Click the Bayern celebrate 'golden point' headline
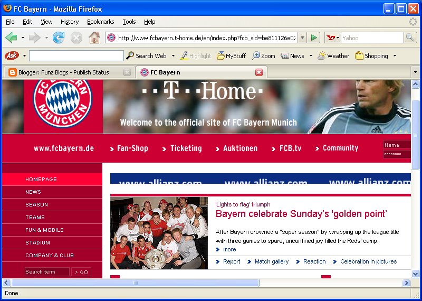This screenshot has height=301, width=422. point(301,214)
